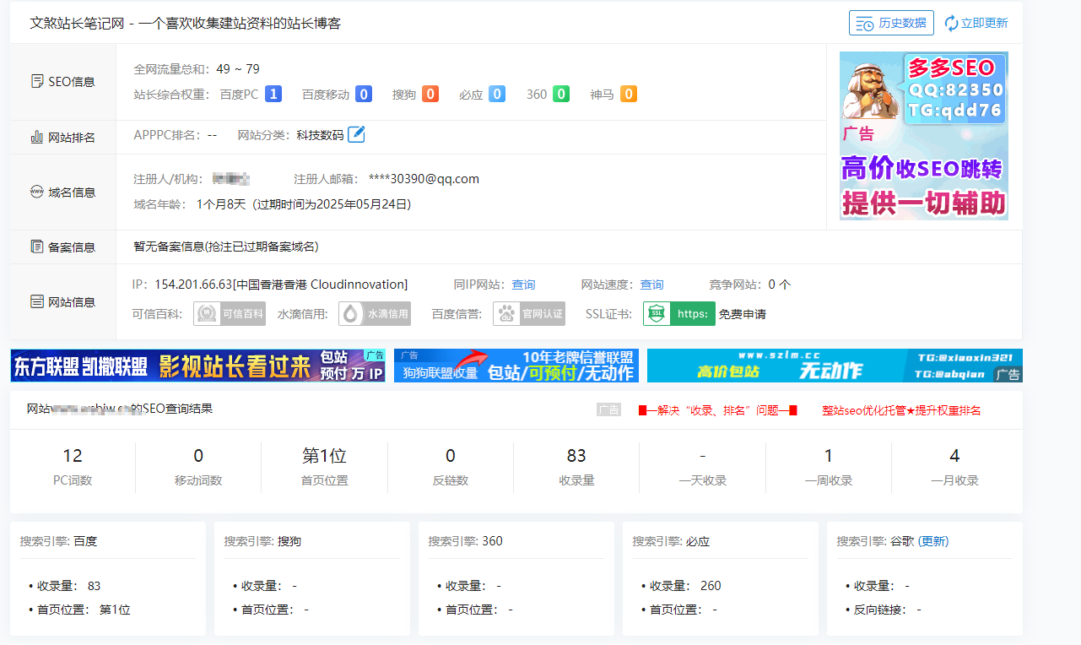This screenshot has width=1081, height=645.
Task: Click the 搜索引擎: 360 card heading
Action: 465,541
